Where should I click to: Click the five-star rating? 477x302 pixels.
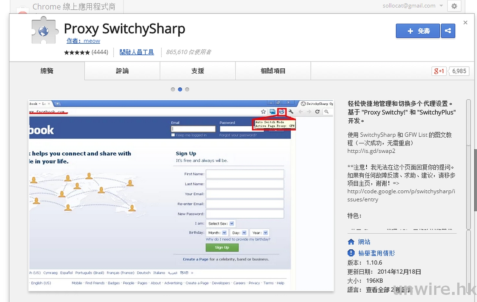point(77,52)
